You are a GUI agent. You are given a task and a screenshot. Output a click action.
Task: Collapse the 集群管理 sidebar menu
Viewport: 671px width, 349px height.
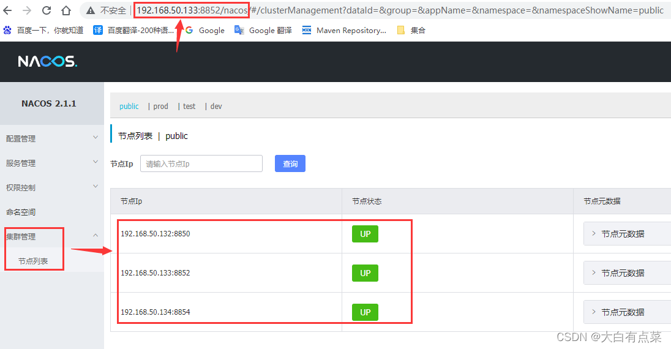pos(52,236)
